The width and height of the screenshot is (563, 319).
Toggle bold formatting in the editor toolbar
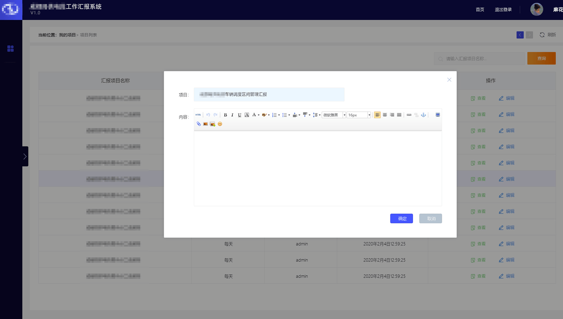(x=225, y=115)
